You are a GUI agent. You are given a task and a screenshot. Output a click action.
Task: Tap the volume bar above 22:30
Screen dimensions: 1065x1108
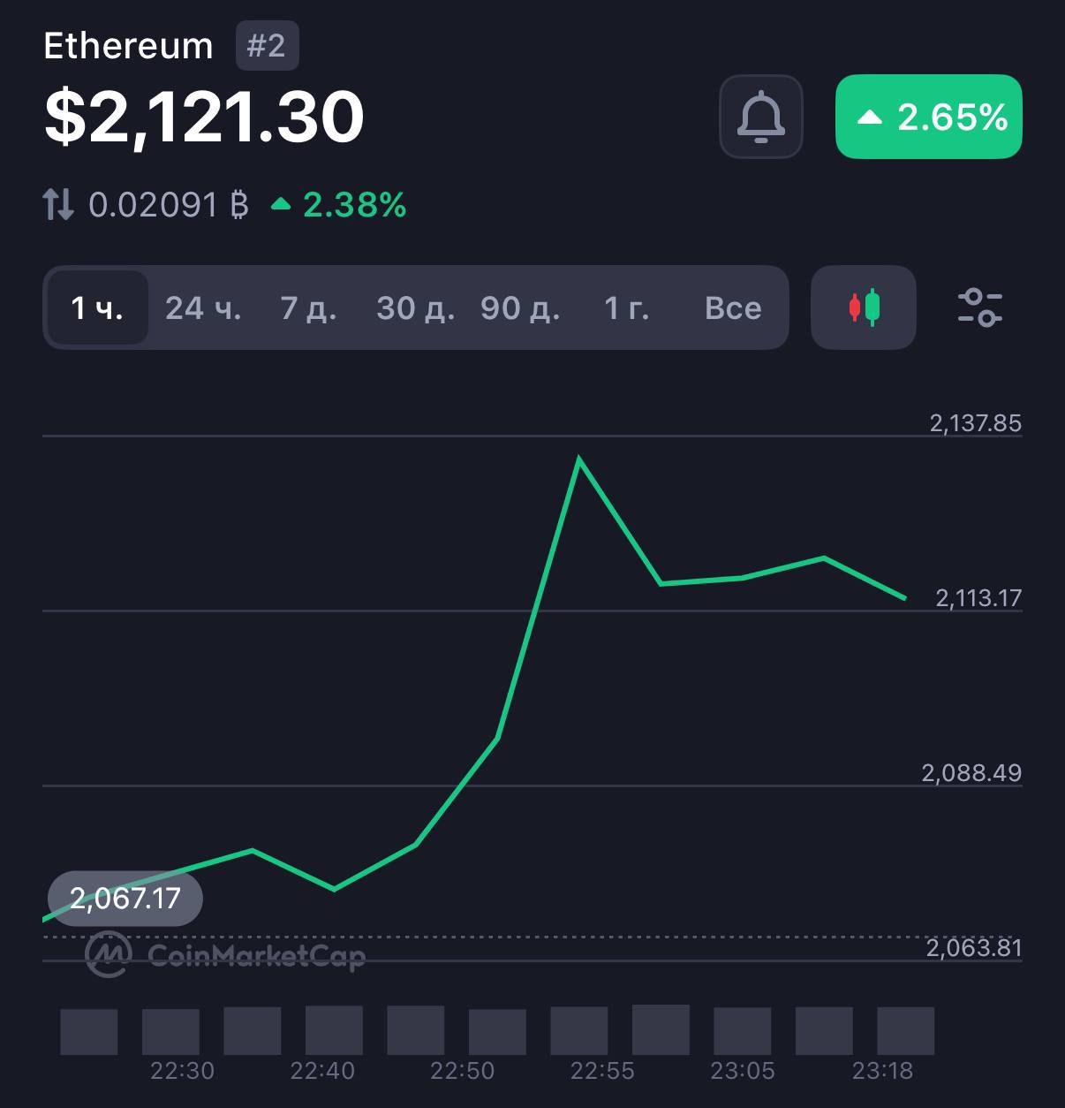click(170, 1031)
